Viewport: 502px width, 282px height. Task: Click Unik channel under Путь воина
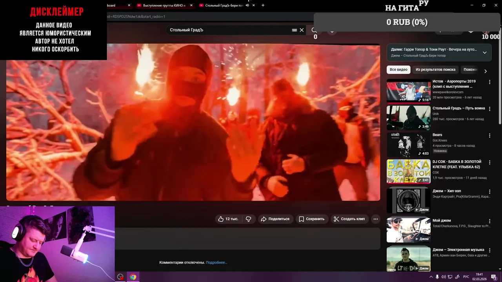tap(436, 114)
